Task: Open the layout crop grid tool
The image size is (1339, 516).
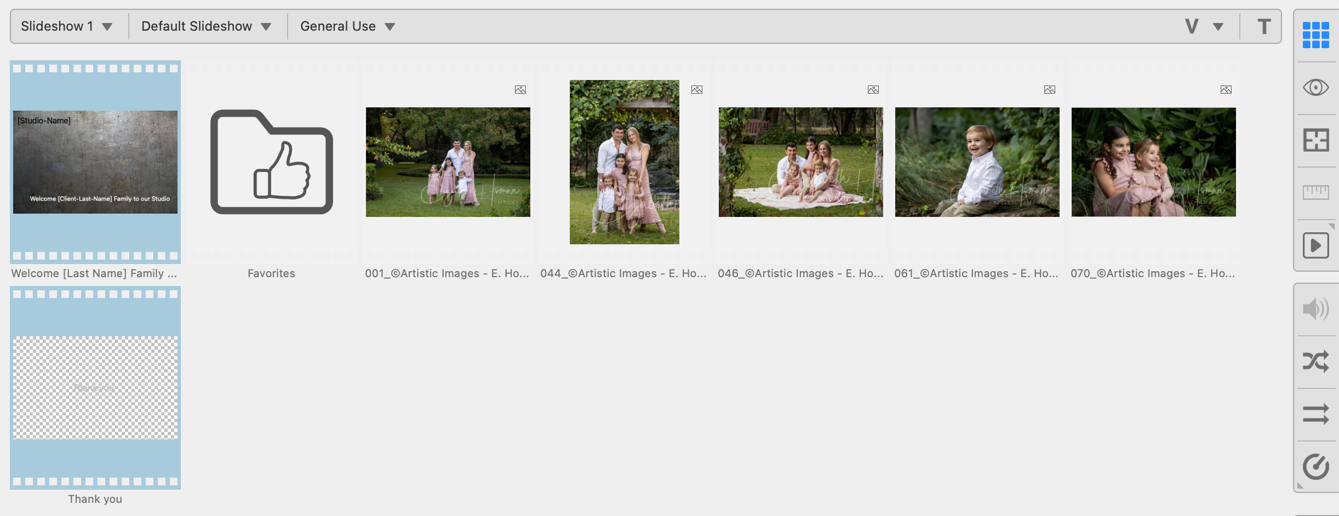Action: 1315,140
